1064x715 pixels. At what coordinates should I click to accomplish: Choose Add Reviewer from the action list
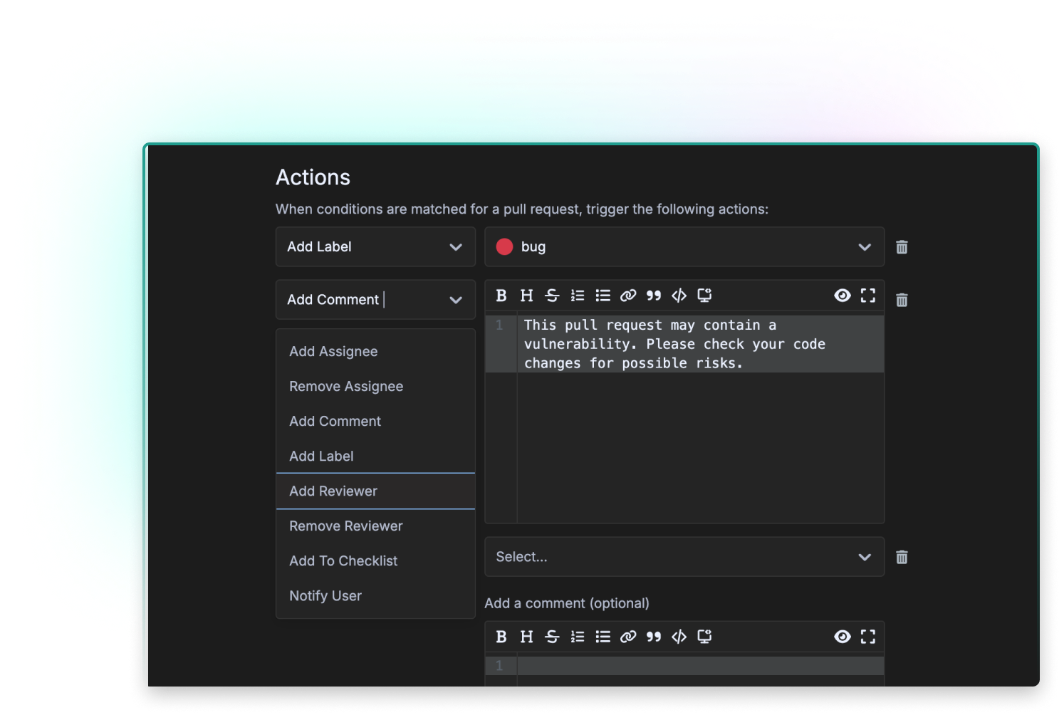(x=333, y=491)
